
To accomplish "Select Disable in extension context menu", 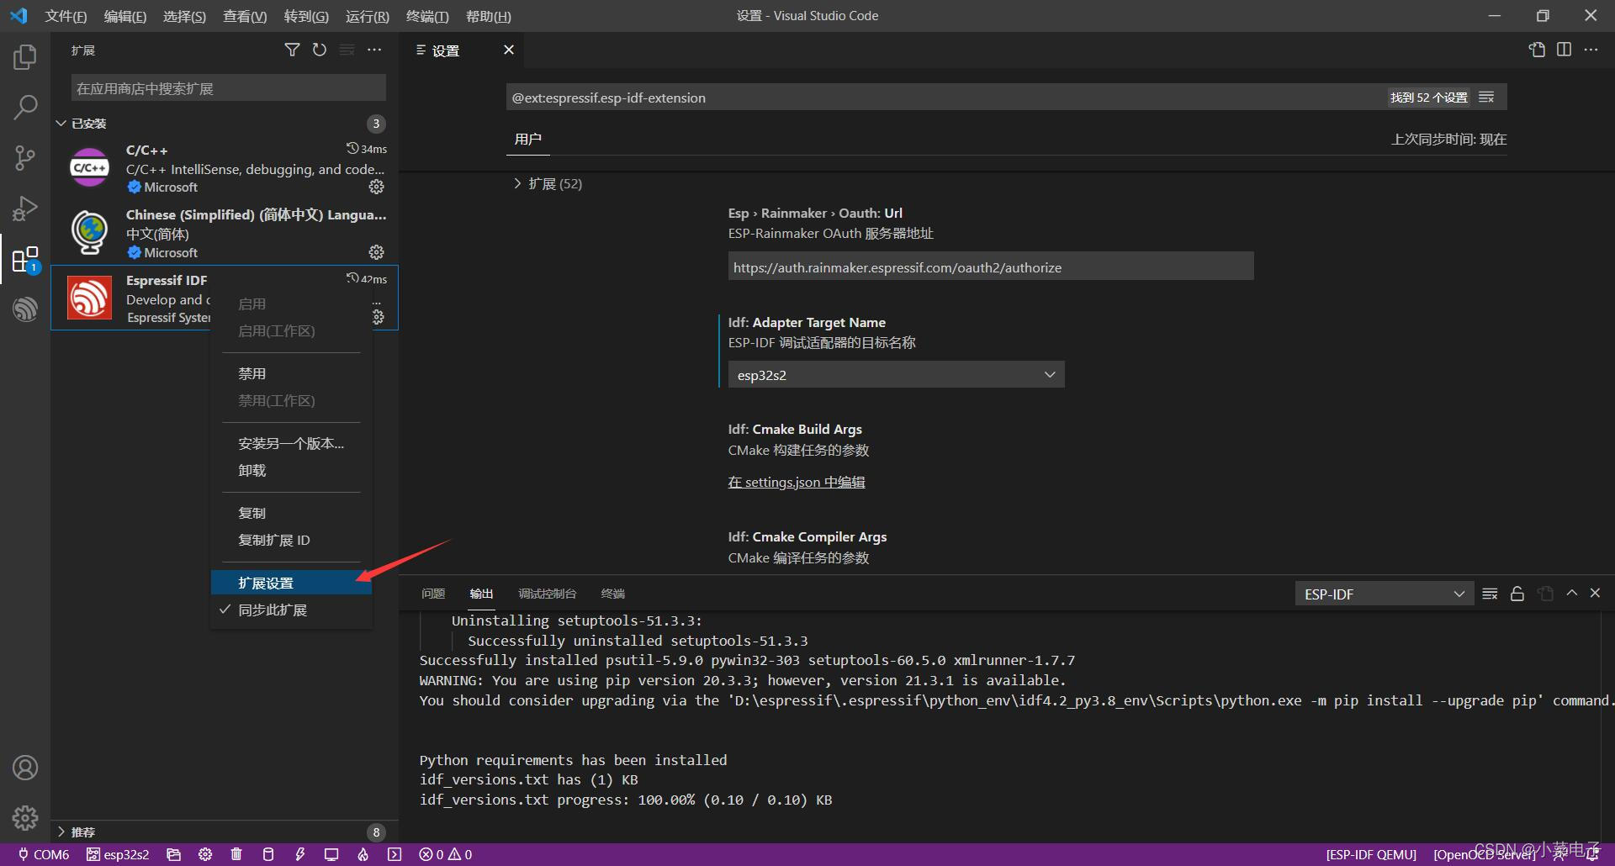I will 291,373.
